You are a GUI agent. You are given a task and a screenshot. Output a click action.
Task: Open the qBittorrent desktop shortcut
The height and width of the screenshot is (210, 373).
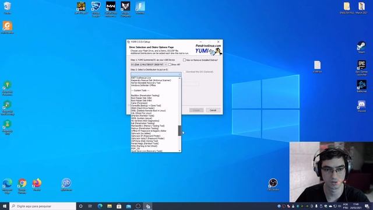pyautogui.click(x=66, y=184)
